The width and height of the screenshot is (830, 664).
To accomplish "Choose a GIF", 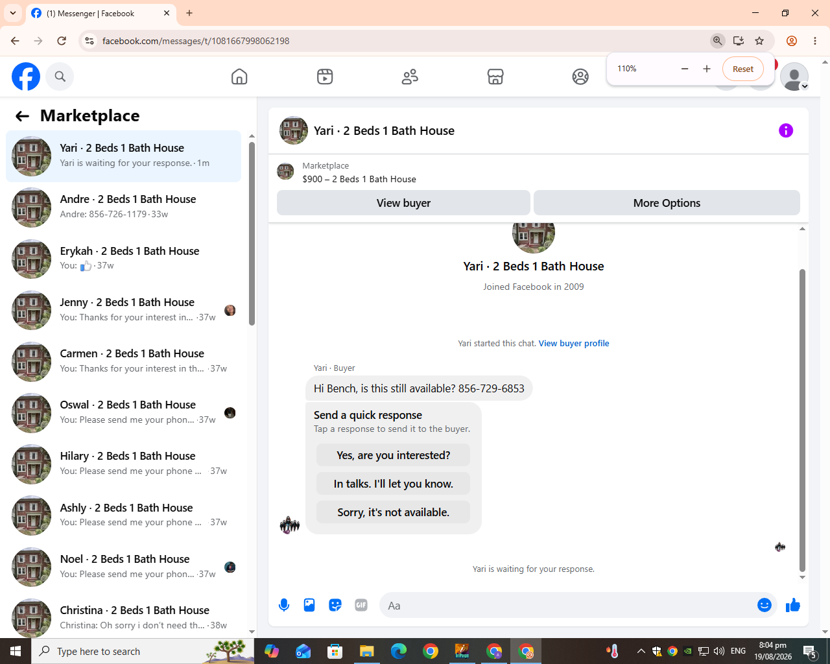I will tap(361, 605).
